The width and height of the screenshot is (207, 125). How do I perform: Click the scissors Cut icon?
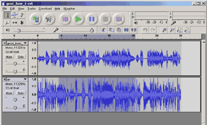click(103, 30)
